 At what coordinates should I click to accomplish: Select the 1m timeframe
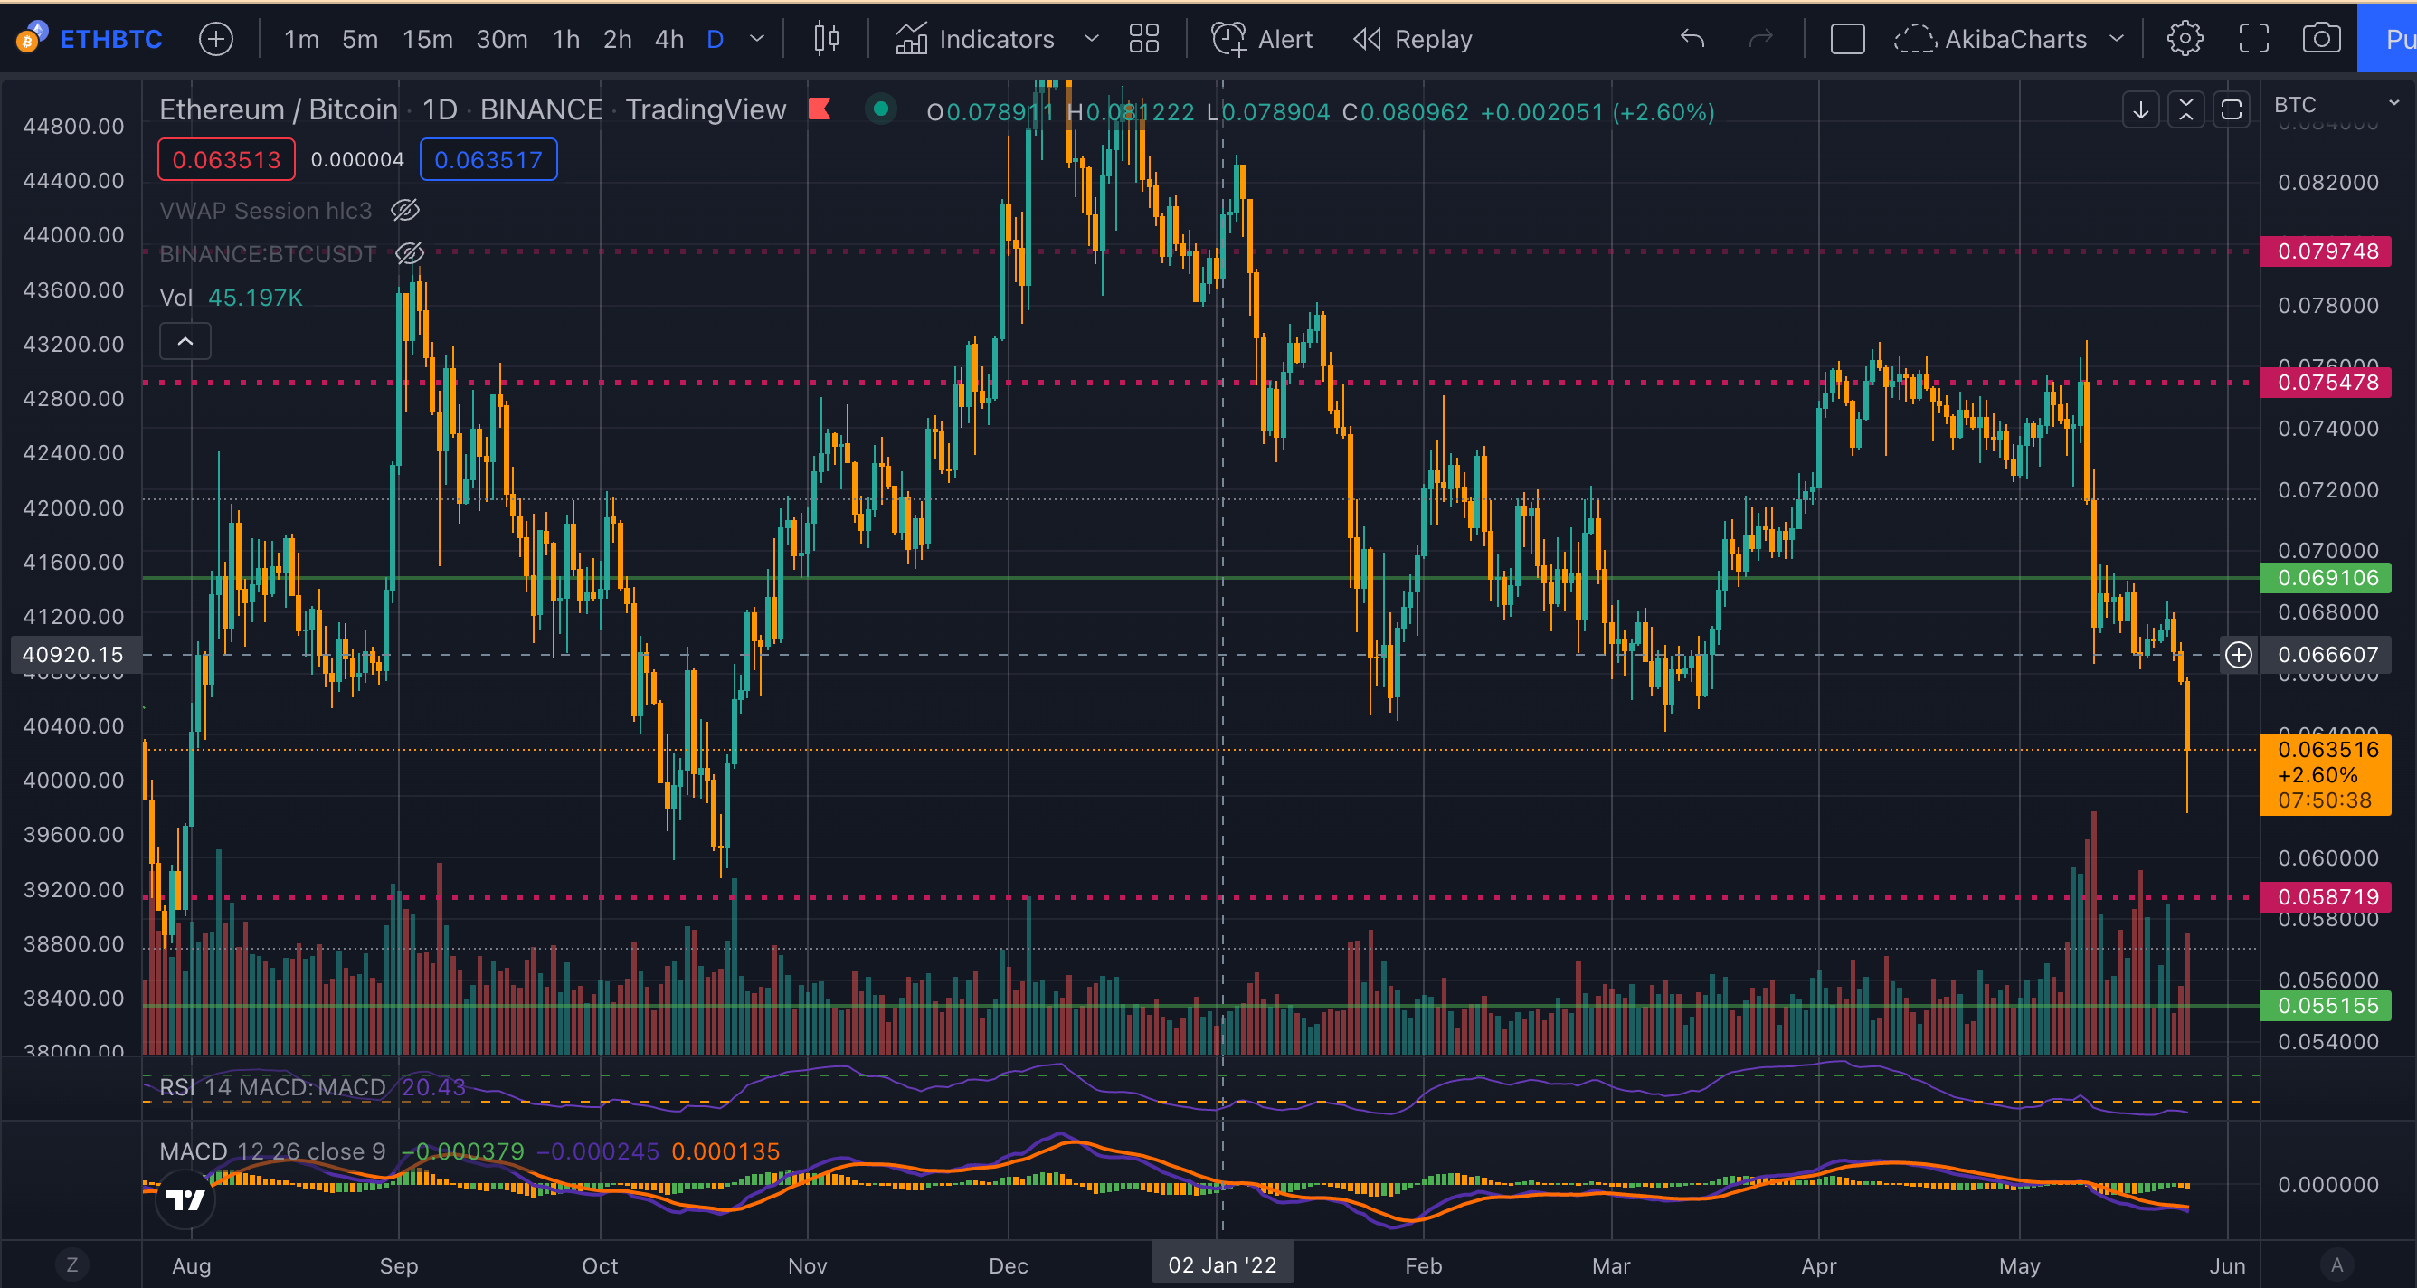click(x=301, y=40)
